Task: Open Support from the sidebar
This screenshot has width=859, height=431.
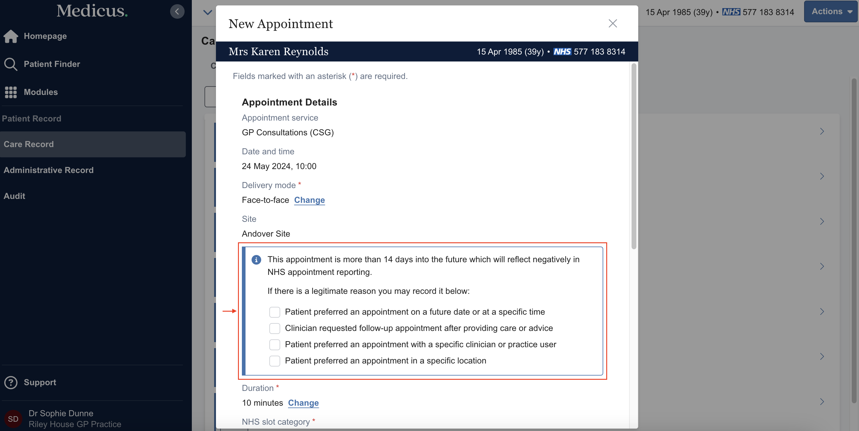Action: 40,382
